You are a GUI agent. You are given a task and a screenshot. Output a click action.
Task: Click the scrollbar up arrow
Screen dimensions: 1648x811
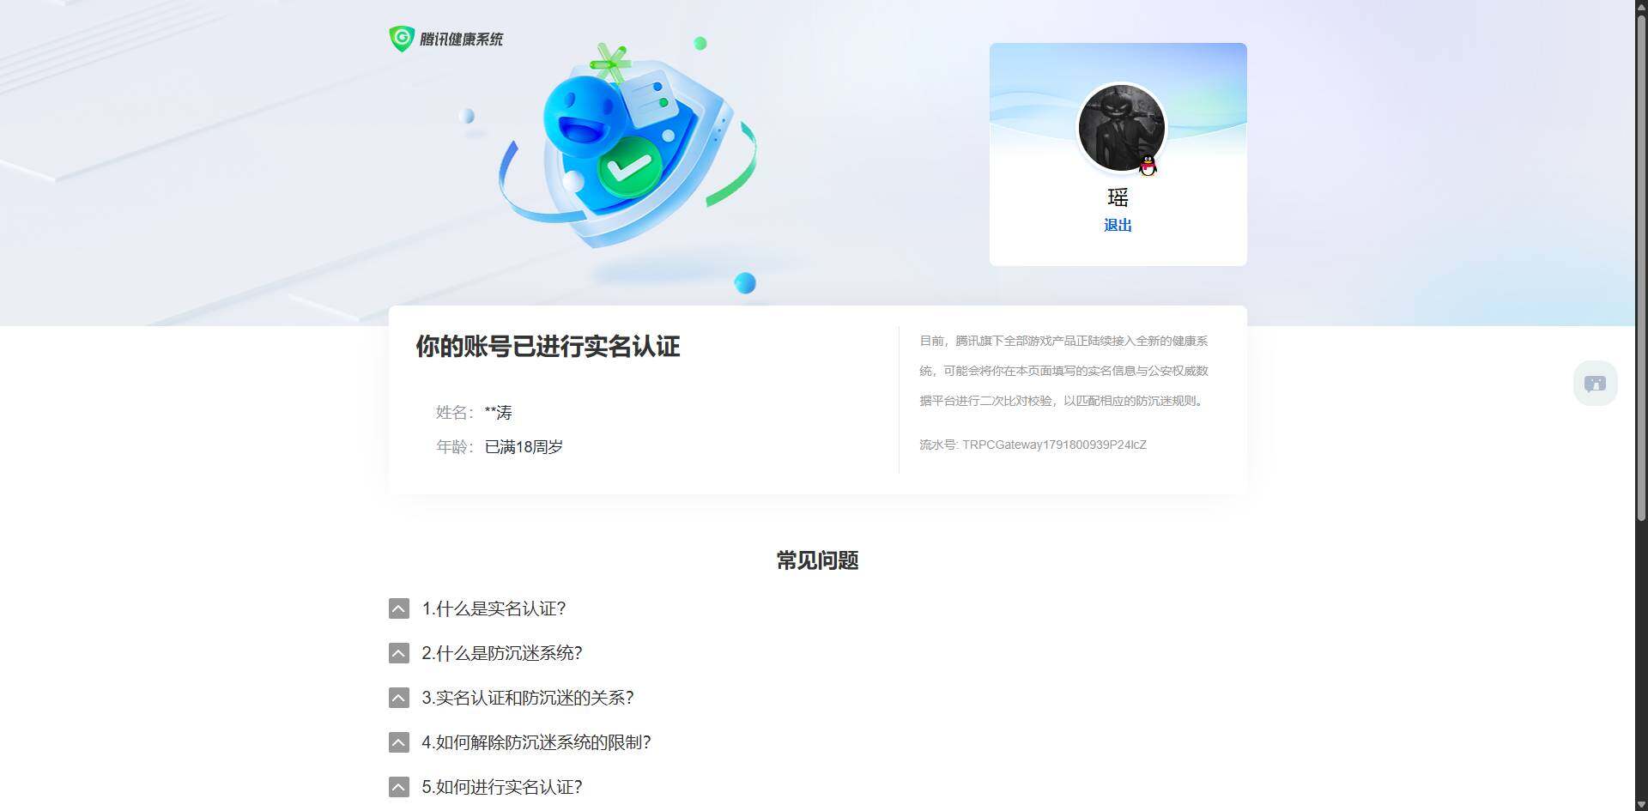pos(1641,6)
